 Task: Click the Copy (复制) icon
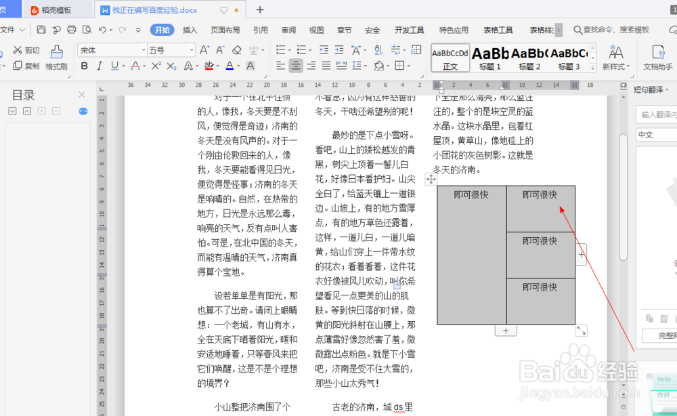[x=18, y=64]
